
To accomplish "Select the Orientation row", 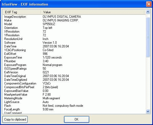I will point(74,28).
